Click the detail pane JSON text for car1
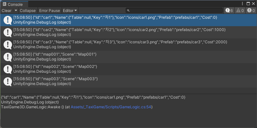The width and height of the screenshot is (257, 128). click(93, 97)
